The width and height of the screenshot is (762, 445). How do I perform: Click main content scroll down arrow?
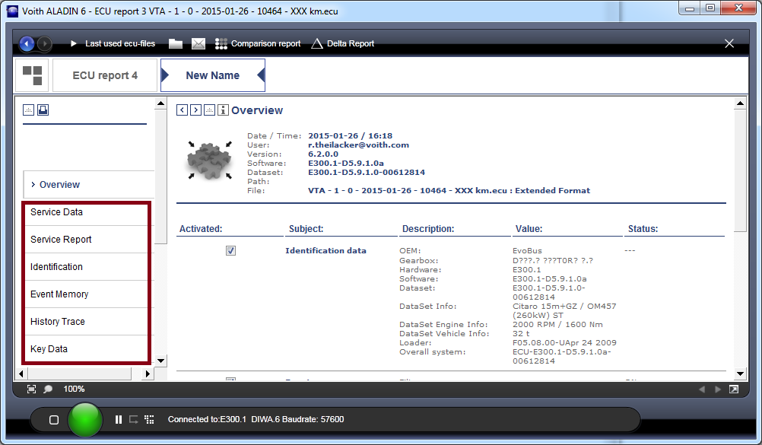(x=740, y=373)
